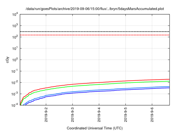This screenshot has height=131, width=187.
Task: Click the 10^-3 y-axis tick label
Action: [15, 94]
